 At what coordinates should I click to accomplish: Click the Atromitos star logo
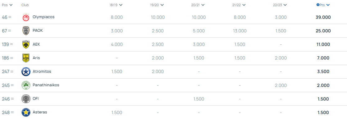26,72
